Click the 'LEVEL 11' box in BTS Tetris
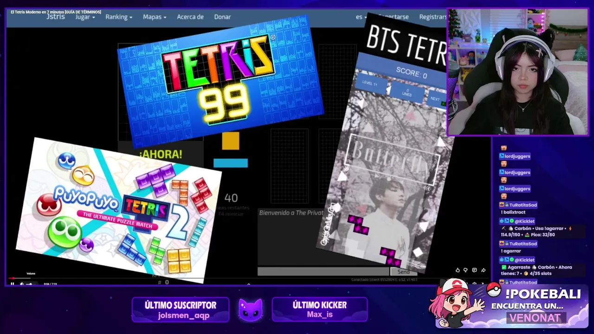 pyautogui.click(x=372, y=84)
